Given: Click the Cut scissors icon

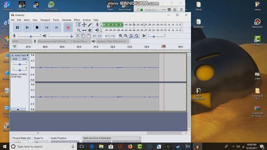Looking at the screenshot, I should (x=78, y=36).
